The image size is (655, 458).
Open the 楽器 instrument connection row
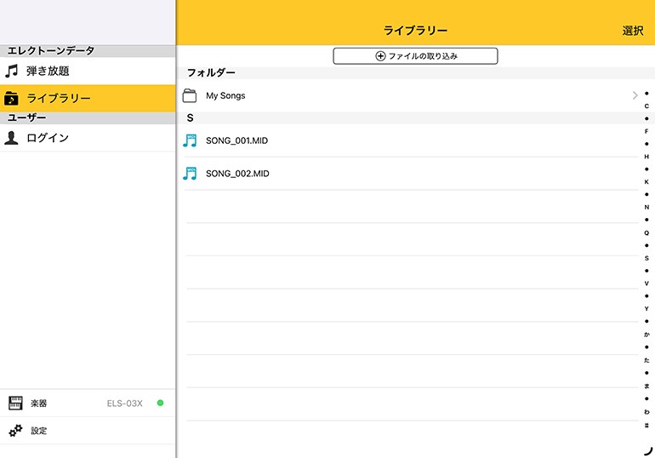[88, 404]
